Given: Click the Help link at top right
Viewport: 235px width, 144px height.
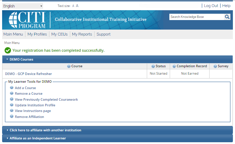Looking at the screenshot, I should coord(226,6).
